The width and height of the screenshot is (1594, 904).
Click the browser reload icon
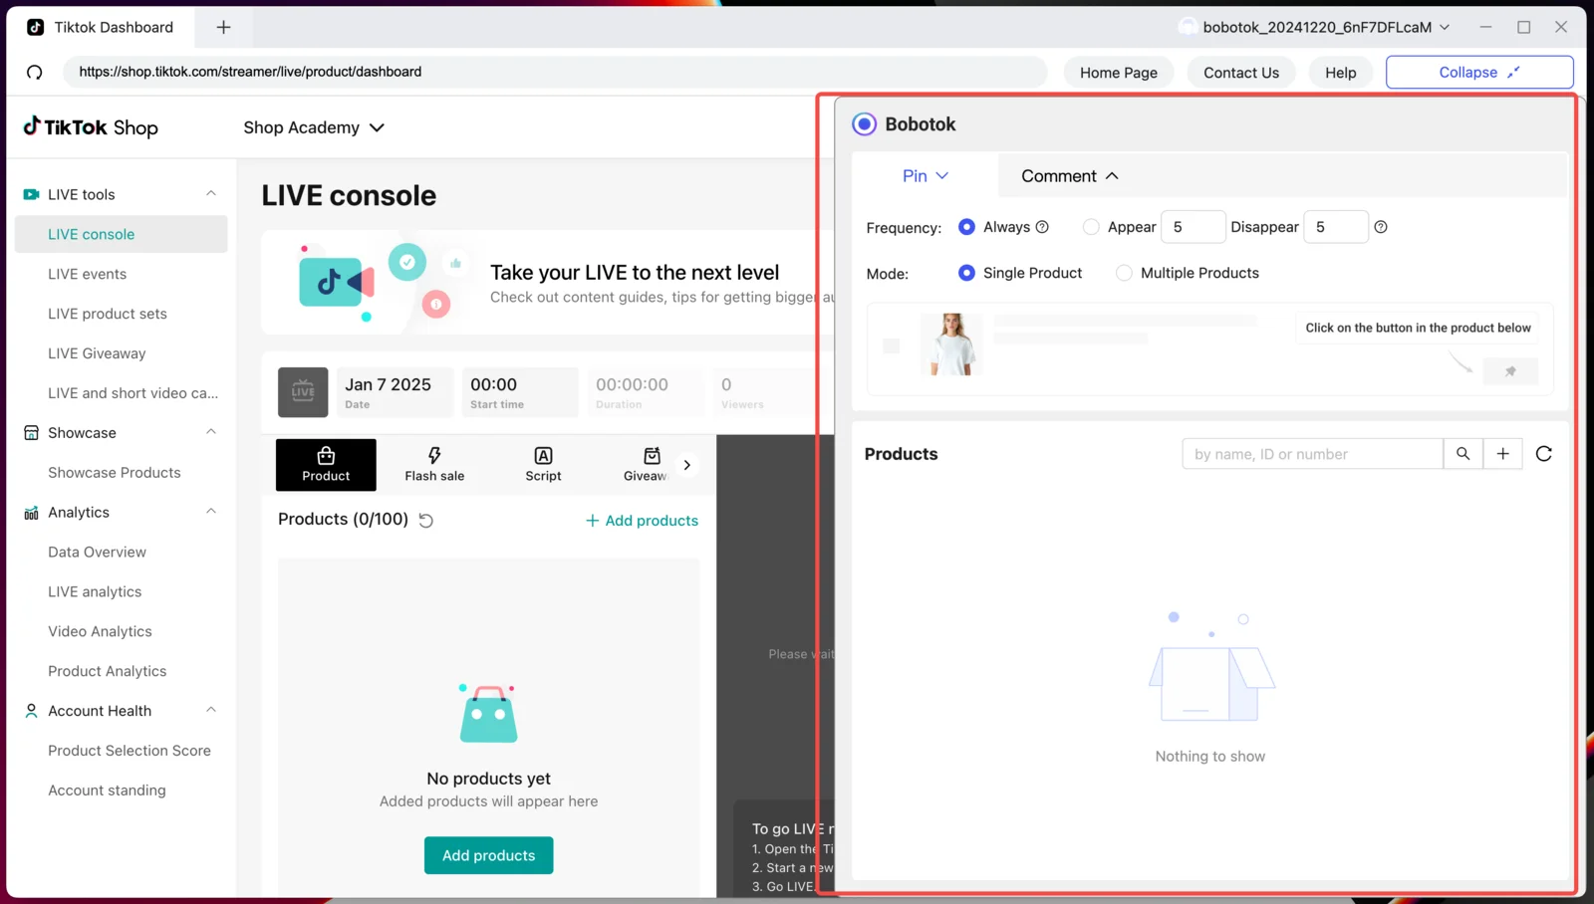coord(35,72)
